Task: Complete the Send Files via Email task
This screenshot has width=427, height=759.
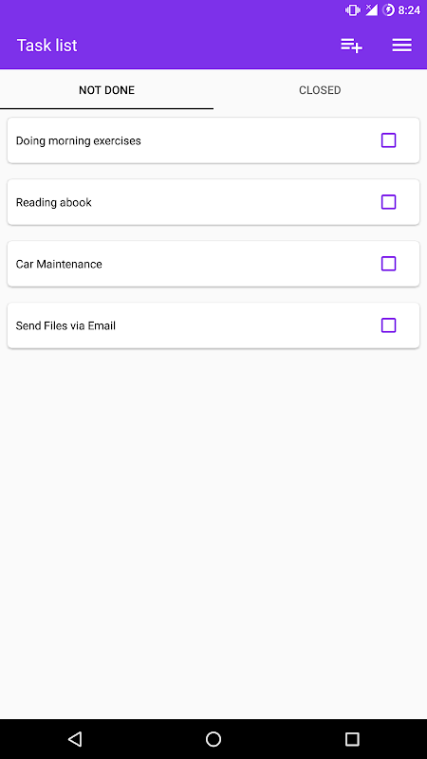Action: (389, 325)
